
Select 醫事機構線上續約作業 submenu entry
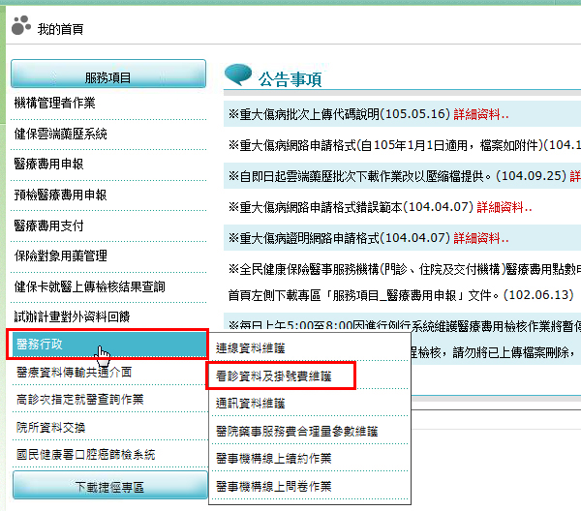tap(273, 459)
